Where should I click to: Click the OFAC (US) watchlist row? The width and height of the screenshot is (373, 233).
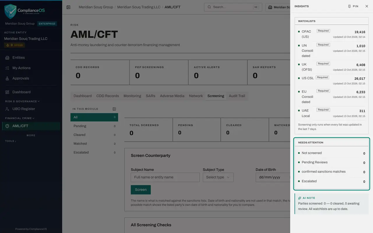pos(332,34)
